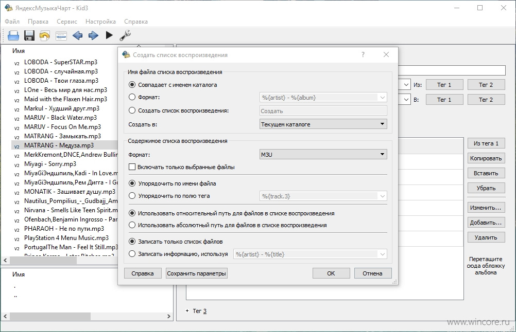Select the 'Формат:' file name radio button
The width and height of the screenshot is (516, 332).
pos(132,97)
